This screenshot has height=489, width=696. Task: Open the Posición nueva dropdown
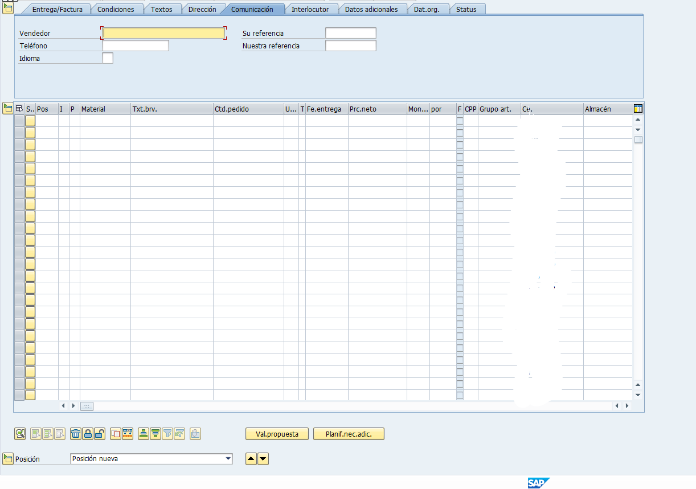[x=228, y=459]
